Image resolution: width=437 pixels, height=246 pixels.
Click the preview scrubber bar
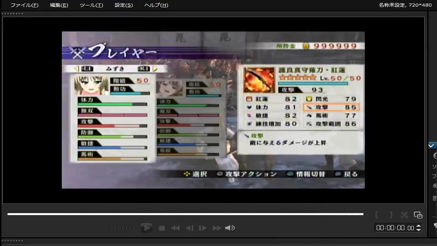[185, 214]
